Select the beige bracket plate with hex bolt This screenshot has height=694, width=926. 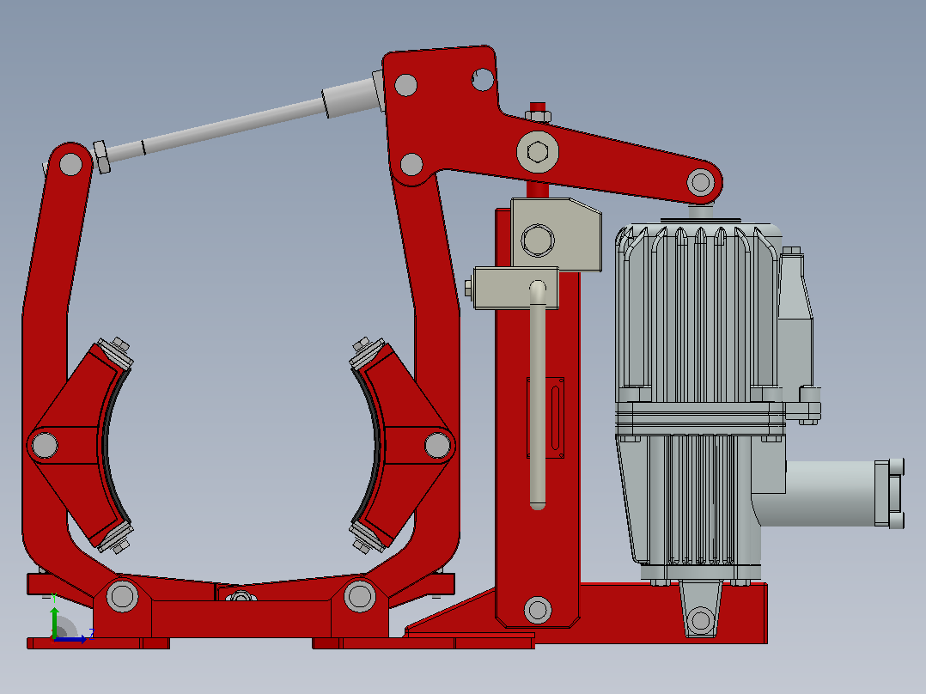tap(555, 235)
